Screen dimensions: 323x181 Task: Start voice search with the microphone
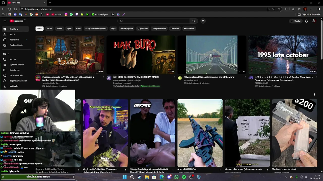click(203, 21)
